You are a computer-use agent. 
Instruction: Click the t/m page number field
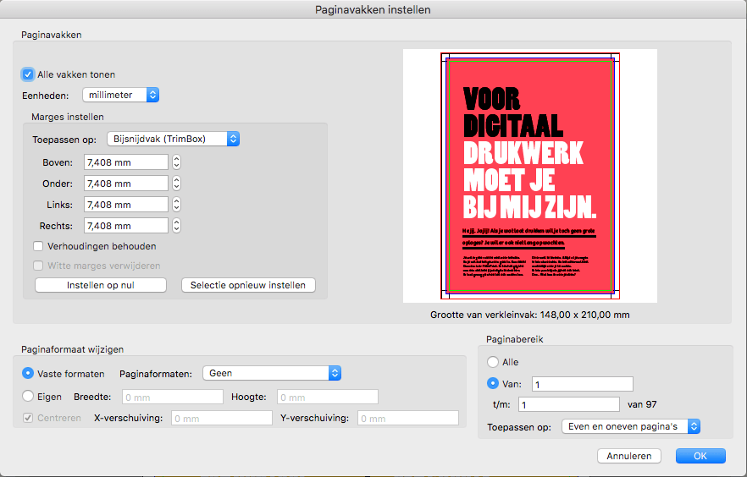569,404
